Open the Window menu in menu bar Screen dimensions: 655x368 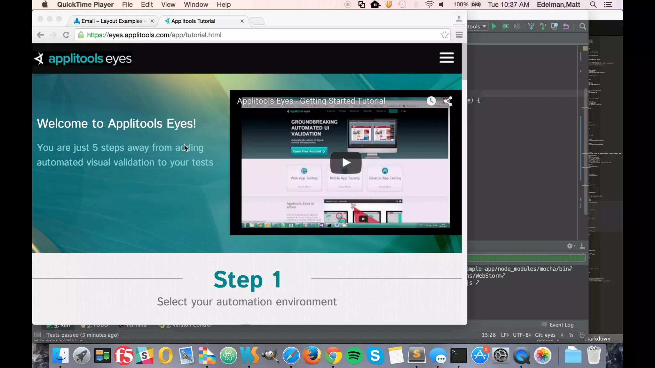tap(196, 4)
